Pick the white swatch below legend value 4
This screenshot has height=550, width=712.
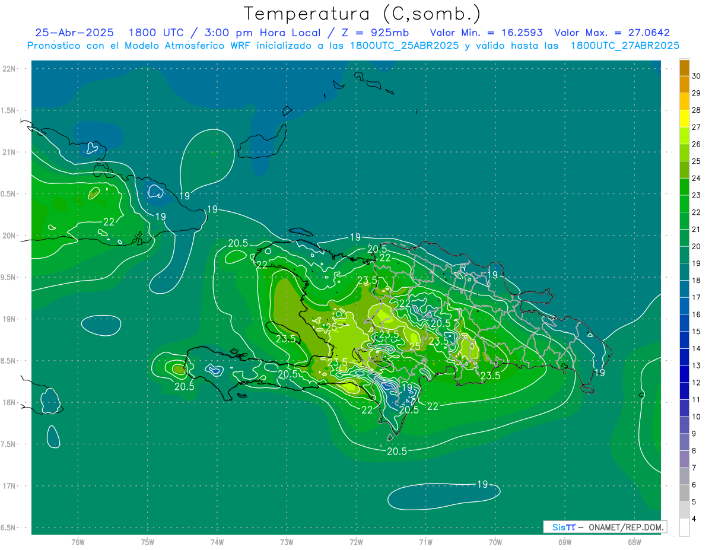pos(684,527)
